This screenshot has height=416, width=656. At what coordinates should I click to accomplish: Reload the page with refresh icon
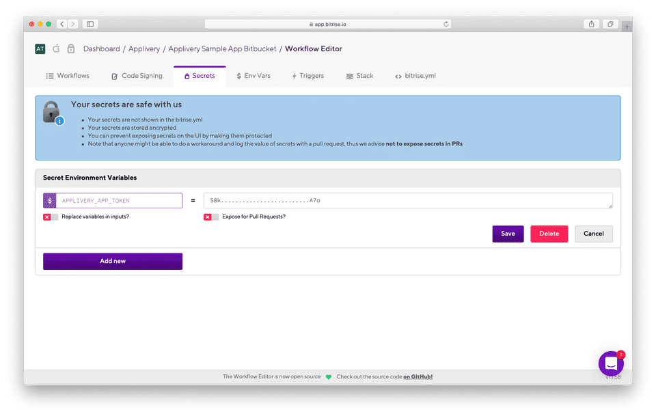[x=446, y=24]
